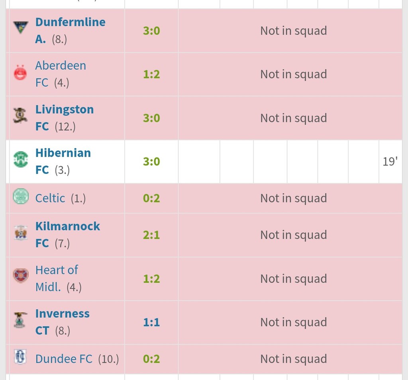Click the Heart of Midlothian crest
Image resolution: width=408 pixels, height=380 pixels.
tap(20, 276)
